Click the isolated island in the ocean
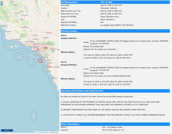Viewport: 172px width, 134px height. (33, 117)
